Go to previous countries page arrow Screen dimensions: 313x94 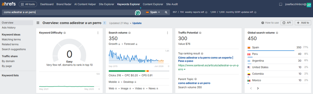point(251,88)
